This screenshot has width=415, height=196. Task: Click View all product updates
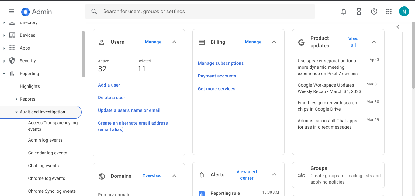click(353, 42)
